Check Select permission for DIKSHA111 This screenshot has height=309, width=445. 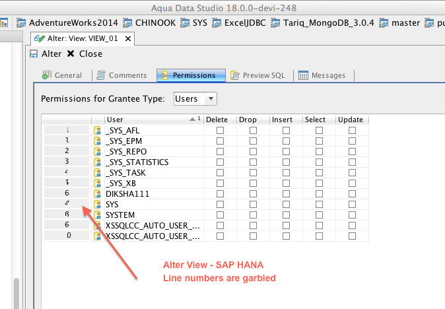(x=319, y=194)
